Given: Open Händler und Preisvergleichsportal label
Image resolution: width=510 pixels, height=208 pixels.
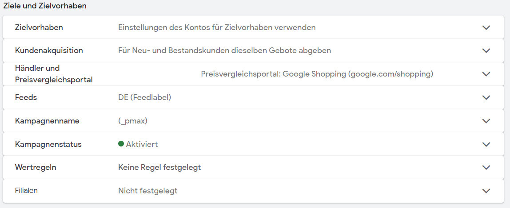Looking at the screenshot, I should (54, 74).
